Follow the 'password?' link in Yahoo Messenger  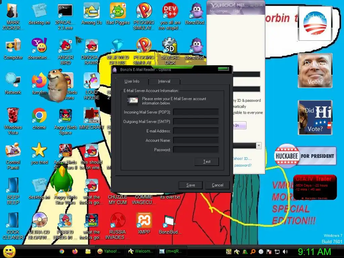pos(243,165)
